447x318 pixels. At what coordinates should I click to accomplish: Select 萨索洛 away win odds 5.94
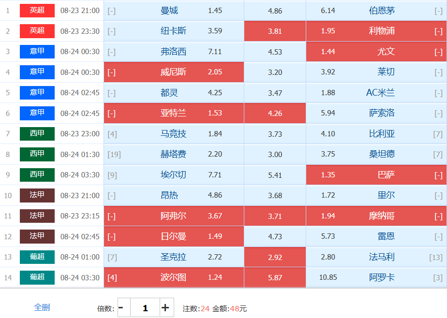pos(376,113)
